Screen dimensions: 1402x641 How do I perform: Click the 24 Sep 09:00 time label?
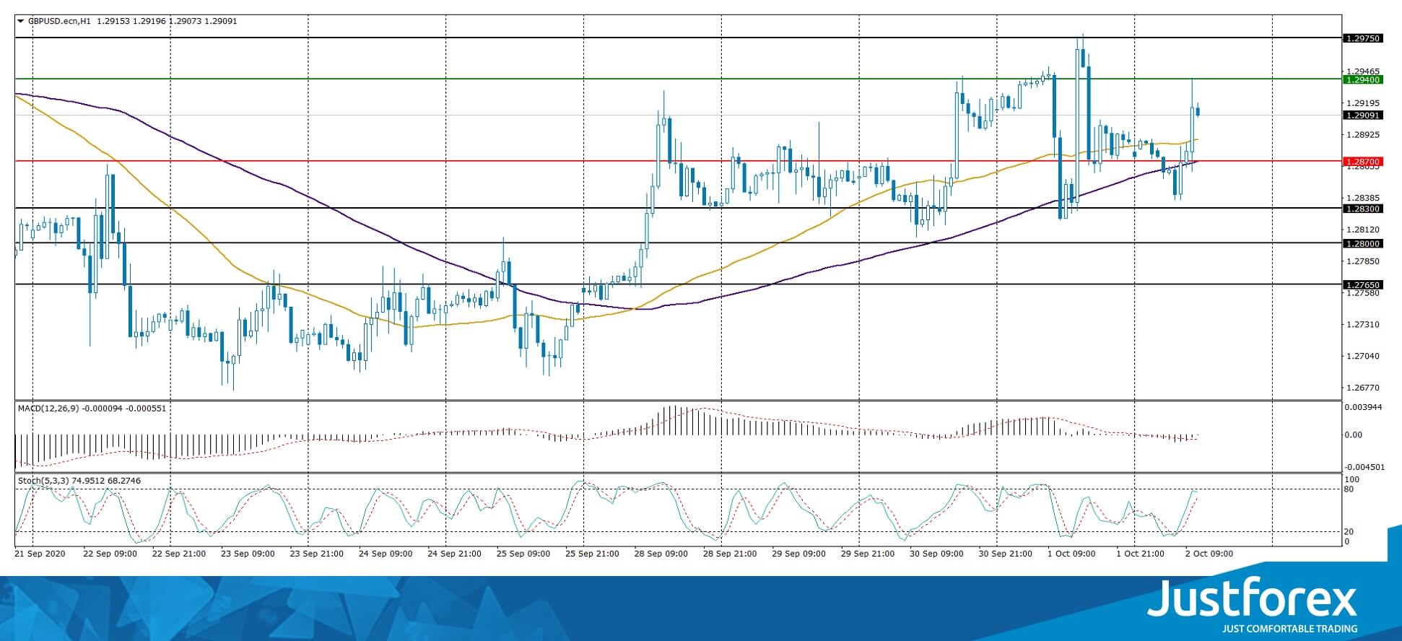(386, 554)
